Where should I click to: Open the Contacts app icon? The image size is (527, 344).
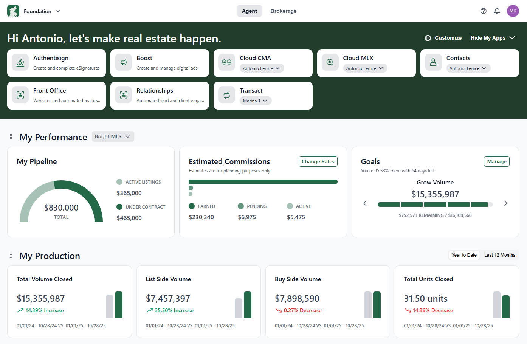[x=433, y=62]
